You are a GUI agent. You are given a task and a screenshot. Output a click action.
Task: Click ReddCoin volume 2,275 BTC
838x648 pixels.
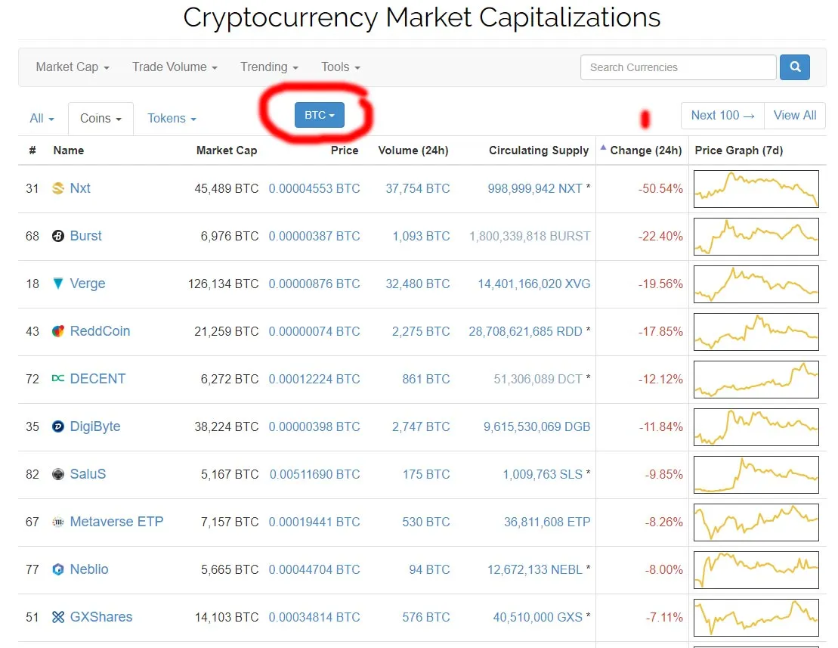pos(421,331)
